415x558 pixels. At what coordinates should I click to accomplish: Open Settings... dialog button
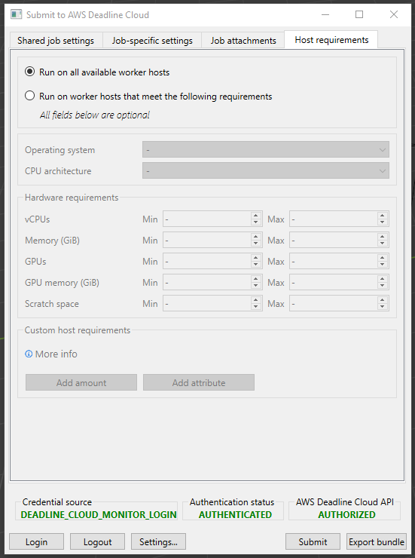pos(158,541)
